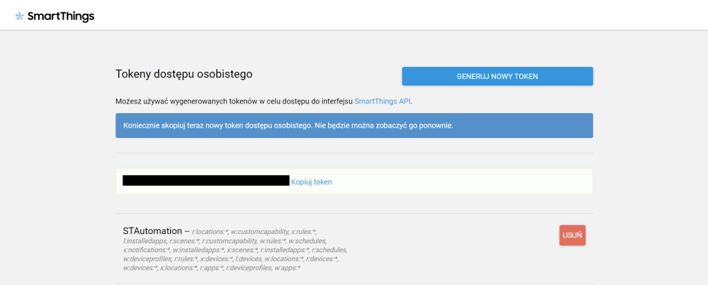Click the SmartThings snowflake logo icon
This screenshot has width=708, height=285.
(19, 17)
